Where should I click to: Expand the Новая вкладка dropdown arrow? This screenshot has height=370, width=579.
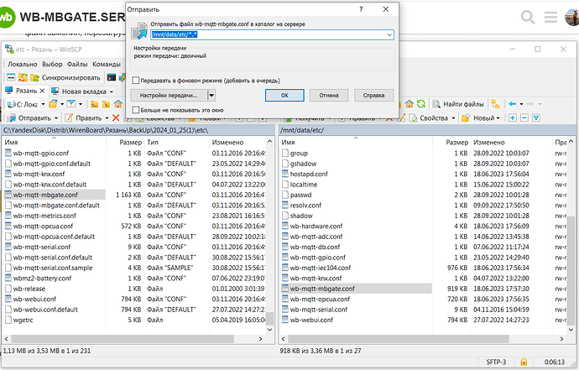tap(112, 91)
